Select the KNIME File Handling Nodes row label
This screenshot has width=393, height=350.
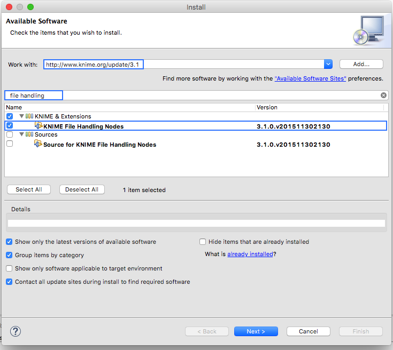pos(83,126)
